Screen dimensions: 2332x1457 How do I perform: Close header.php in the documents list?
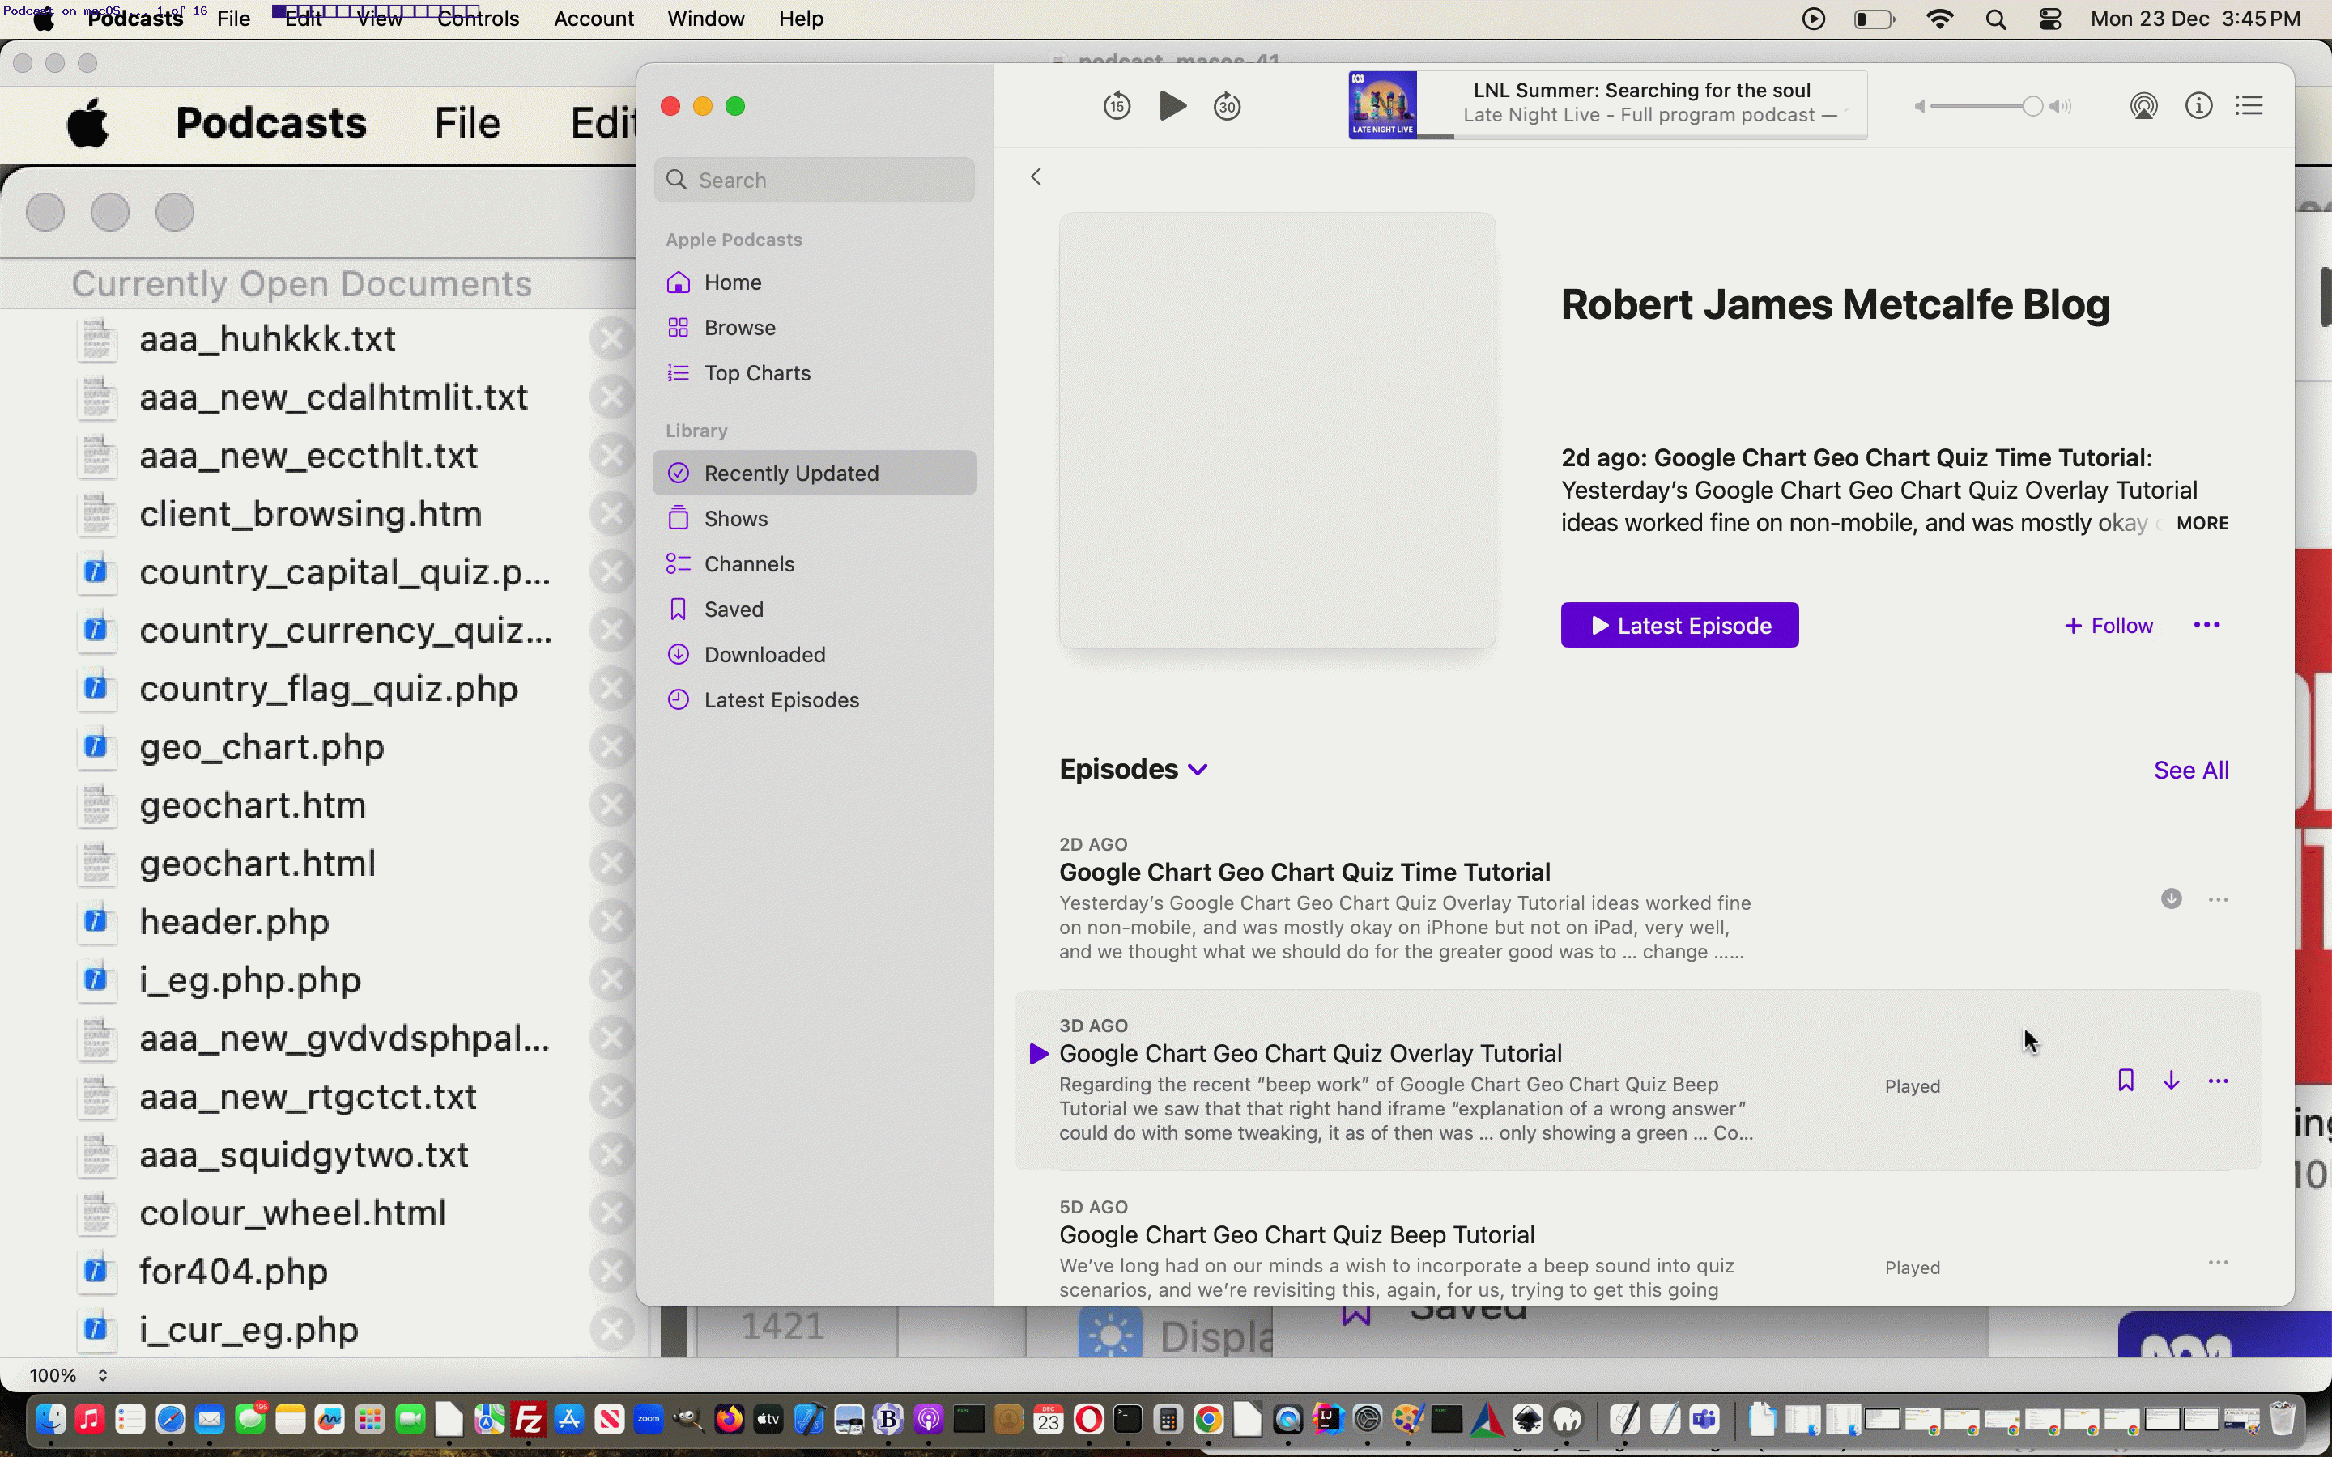tap(612, 922)
